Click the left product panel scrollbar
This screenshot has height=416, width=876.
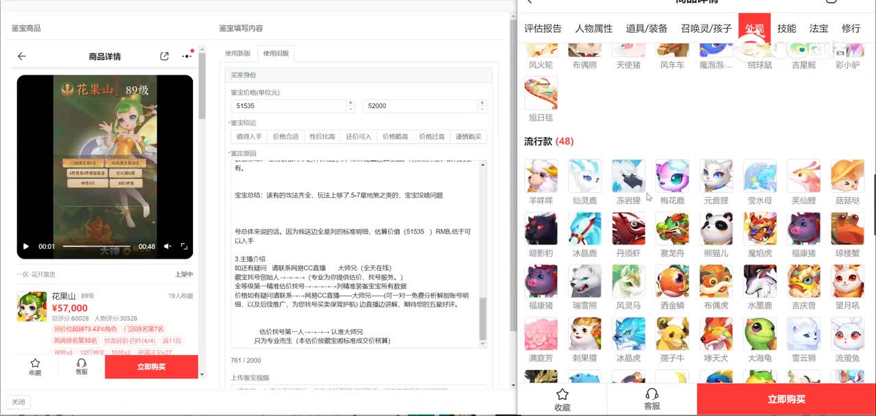click(x=202, y=86)
